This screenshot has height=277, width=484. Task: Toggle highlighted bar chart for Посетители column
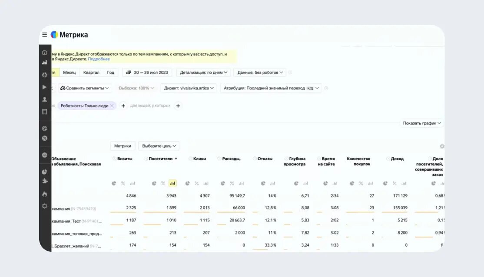(172, 183)
